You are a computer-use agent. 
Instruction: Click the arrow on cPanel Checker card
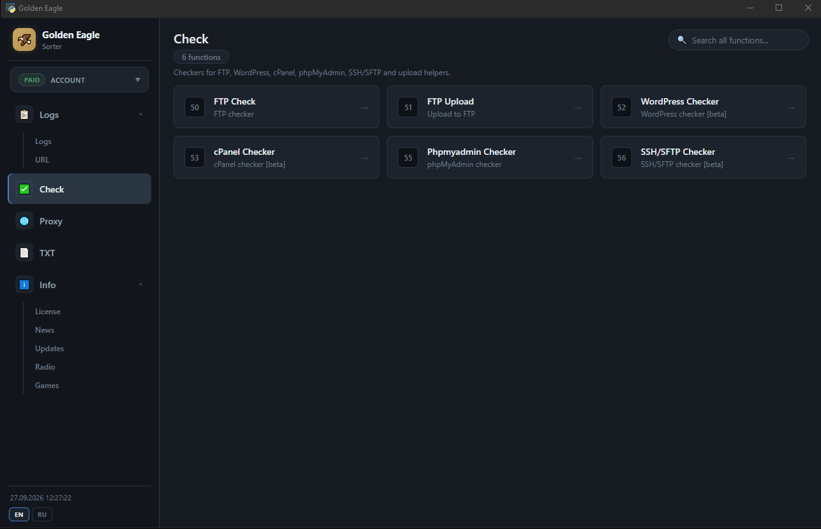[x=365, y=158]
